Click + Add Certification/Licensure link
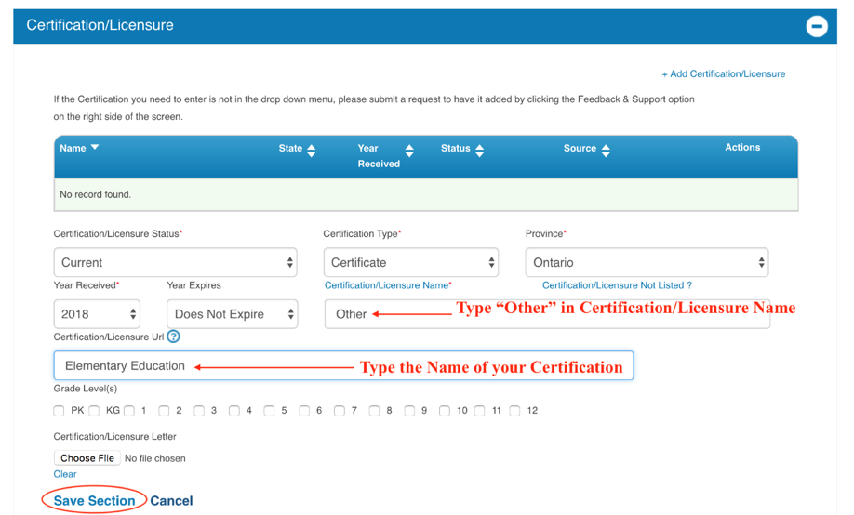Viewport: 854px width, 515px height. [723, 74]
